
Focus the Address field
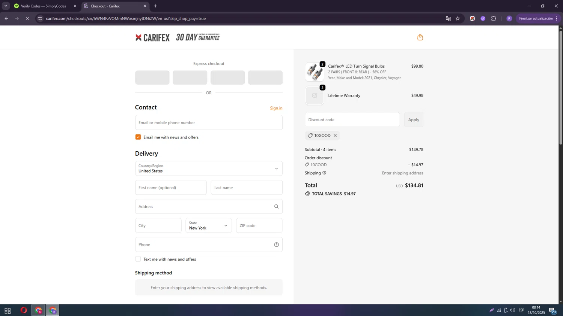(x=209, y=207)
